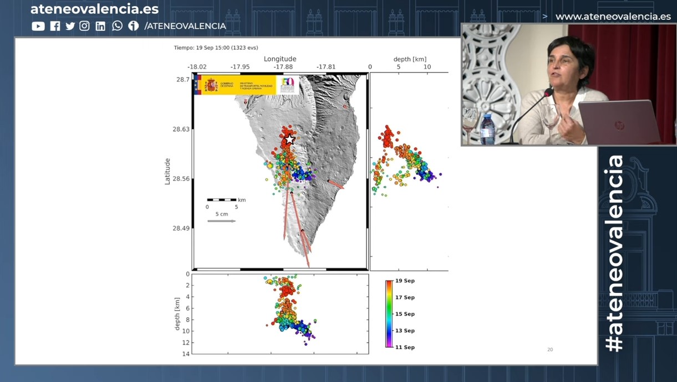Click the white star on the map
The width and height of the screenshot is (677, 382).
(x=289, y=140)
